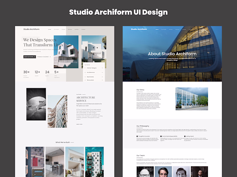The image size is (237, 177).
Task: Open the curved lattice facade photo
Action: (x=58, y=111)
